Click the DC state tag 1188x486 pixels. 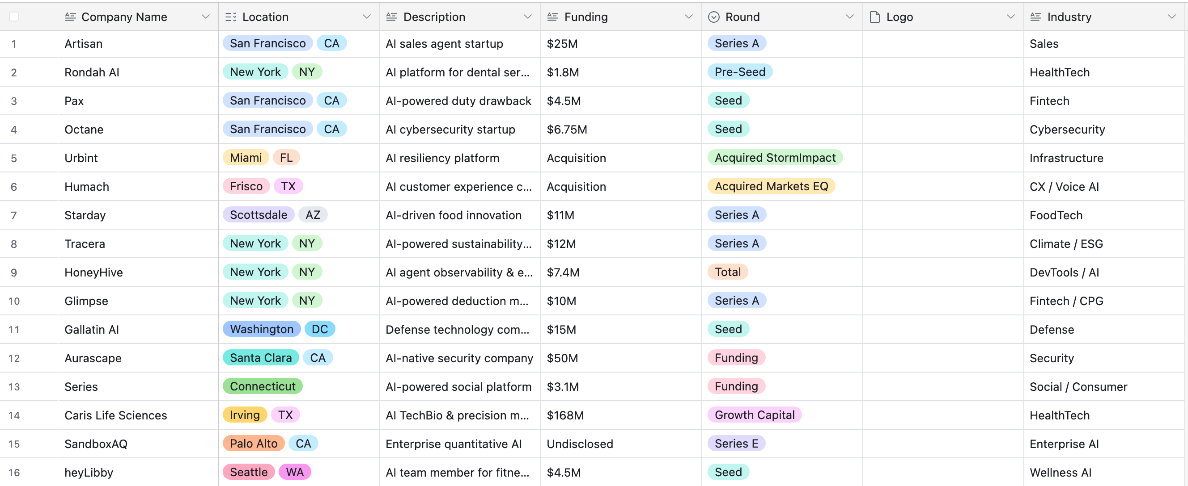pyautogui.click(x=320, y=329)
